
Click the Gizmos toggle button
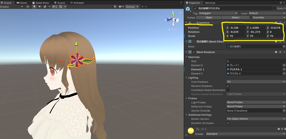130,7
